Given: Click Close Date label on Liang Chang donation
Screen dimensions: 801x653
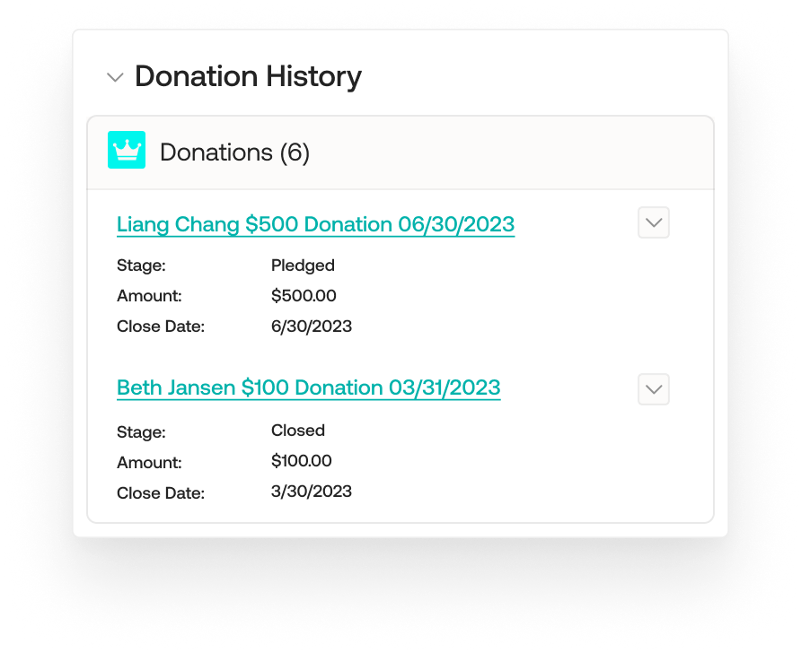Looking at the screenshot, I should [x=161, y=326].
